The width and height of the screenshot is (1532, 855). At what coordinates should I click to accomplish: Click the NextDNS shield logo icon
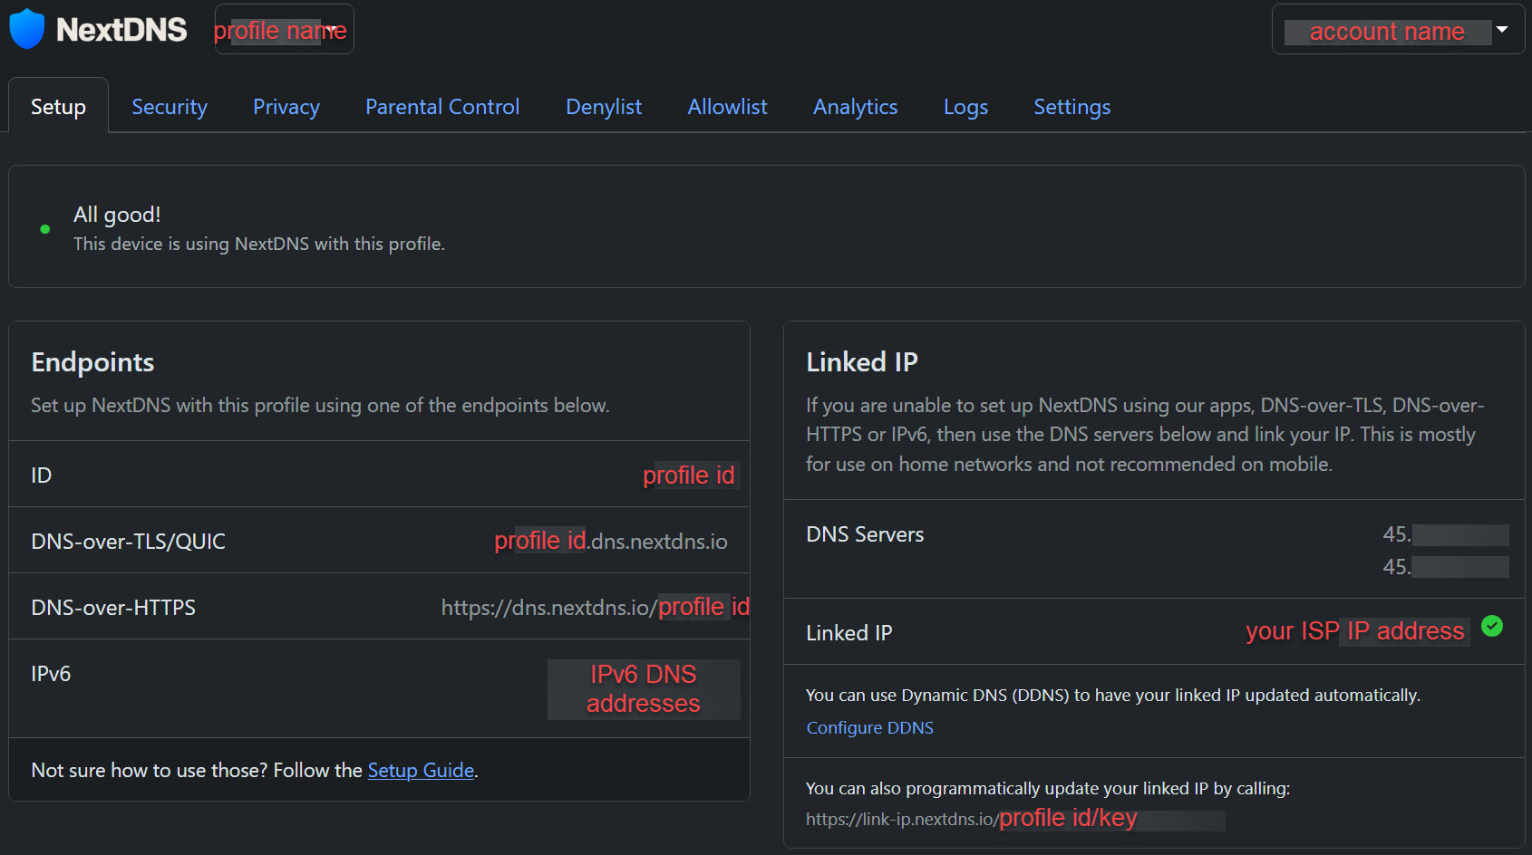[27, 29]
